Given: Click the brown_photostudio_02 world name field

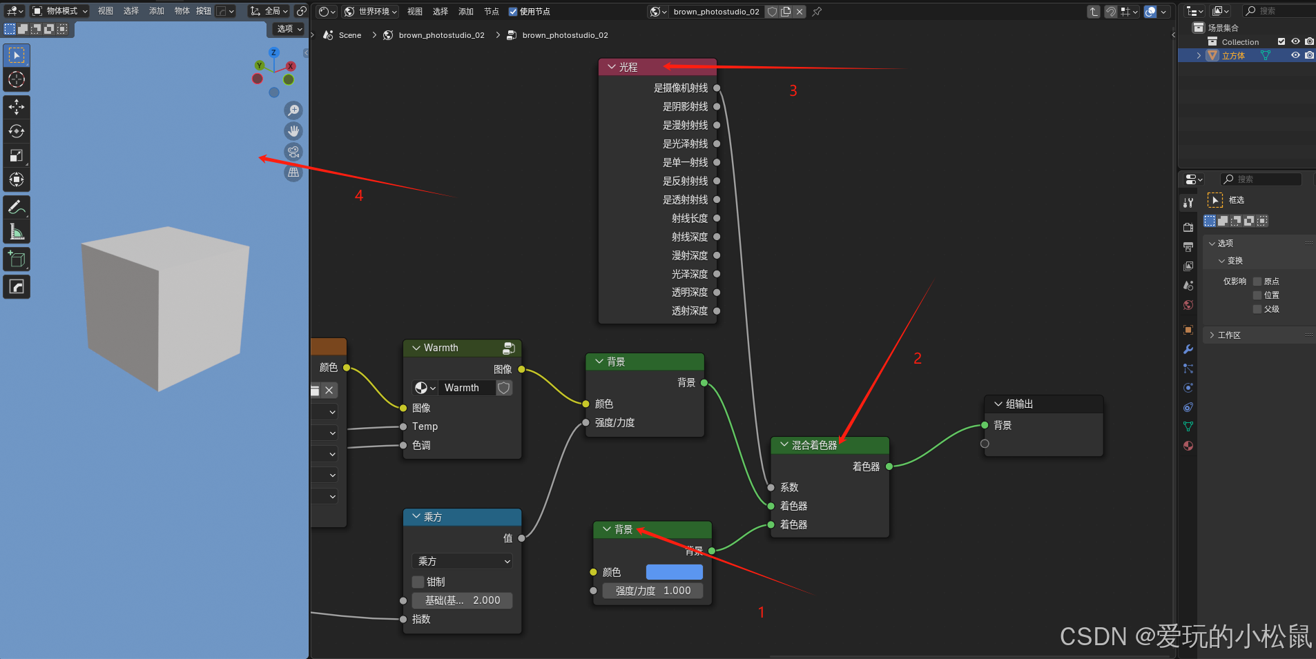Looking at the screenshot, I should pos(716,12).
